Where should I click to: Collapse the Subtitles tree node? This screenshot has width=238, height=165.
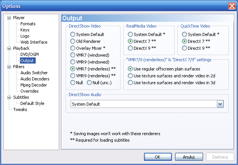click(x=9, y=97)
